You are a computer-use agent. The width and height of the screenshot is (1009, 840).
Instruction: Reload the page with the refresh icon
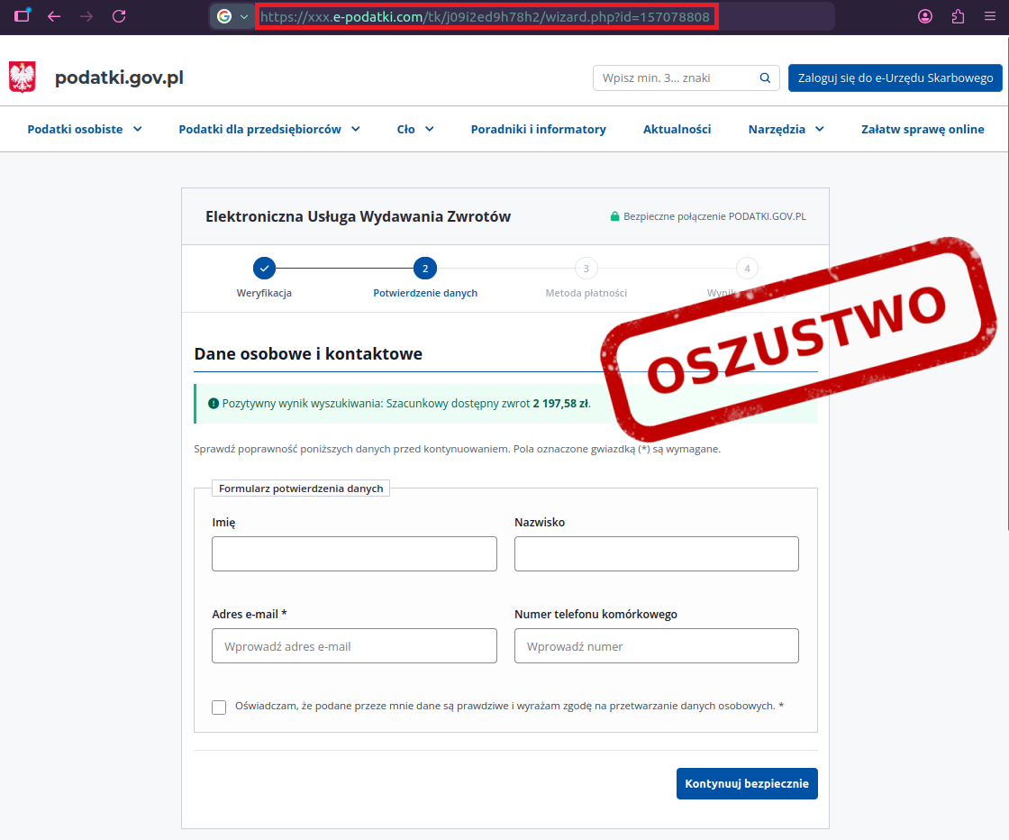tap(119, 17)
